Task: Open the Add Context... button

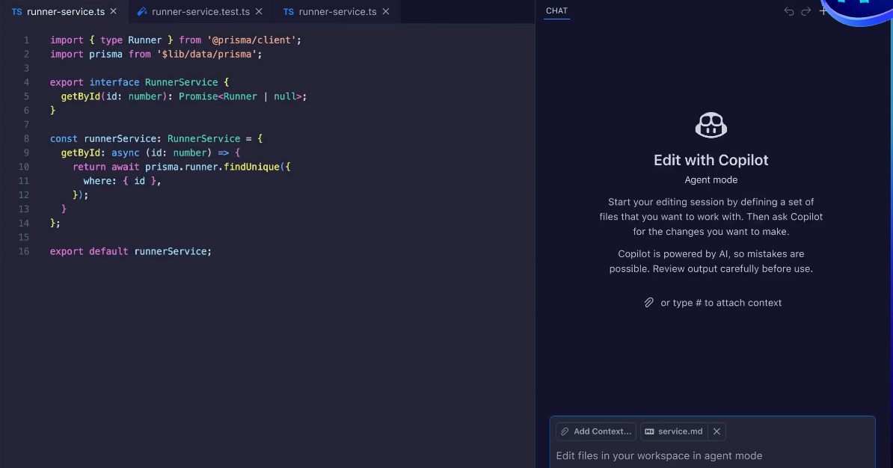Action: (596, 431)
